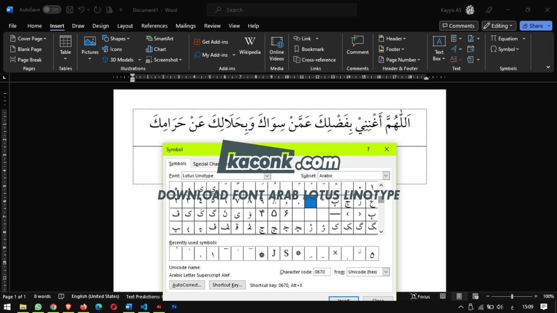Open the Draw ribbon tab
The width and height of the screenshot is (557, 313).
(78, 26)
